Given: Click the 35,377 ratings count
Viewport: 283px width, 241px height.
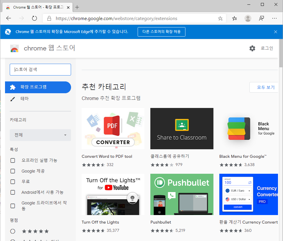Looking at the screenshot, I should point(113,230).
